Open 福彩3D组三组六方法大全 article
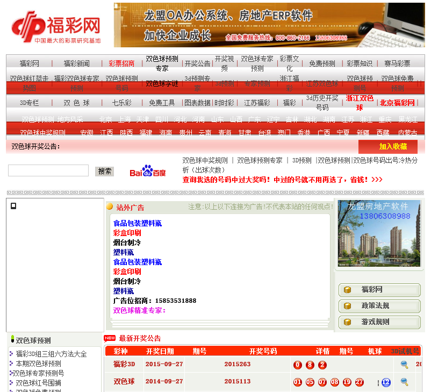This screenshot has height=392, width=431. (51, 354)
